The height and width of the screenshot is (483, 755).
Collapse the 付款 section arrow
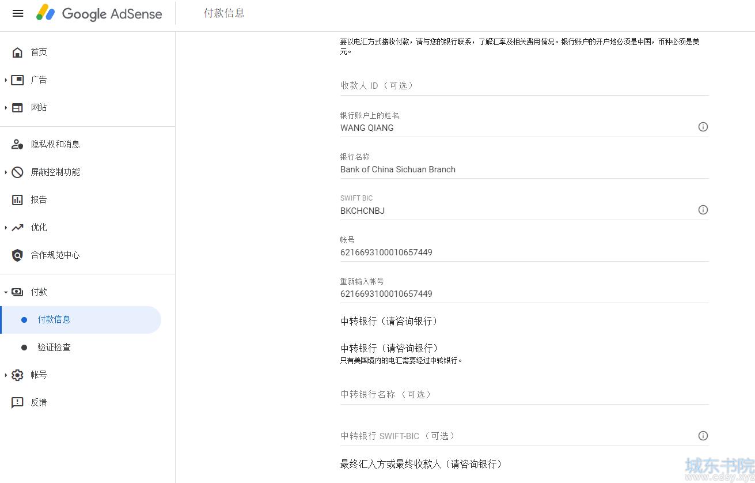[6, 292]
